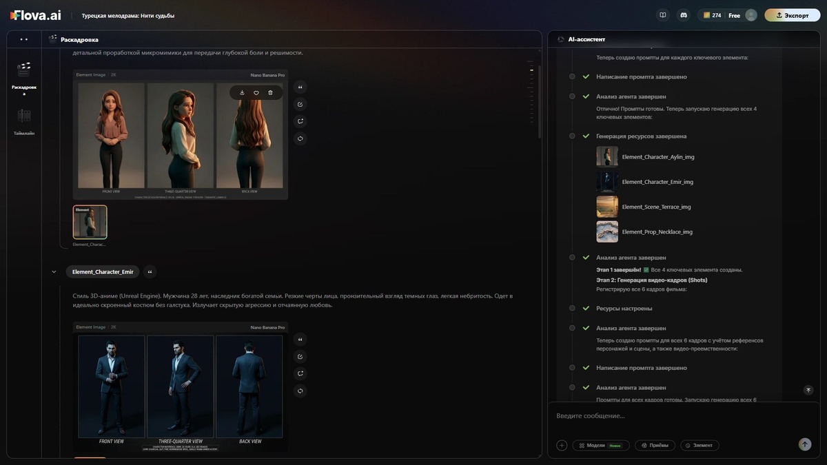The width and height of the screenshot is (827, 465).
Task: Select the Element_Character_Emir title chip
Action: 103,271
